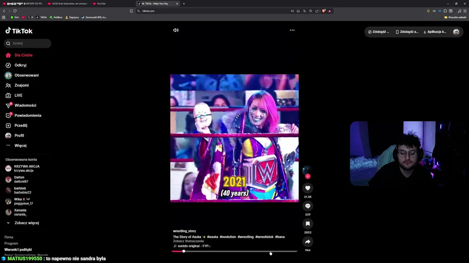Open browser hamburger menu

pyautogui.click(x=465, y=11)
